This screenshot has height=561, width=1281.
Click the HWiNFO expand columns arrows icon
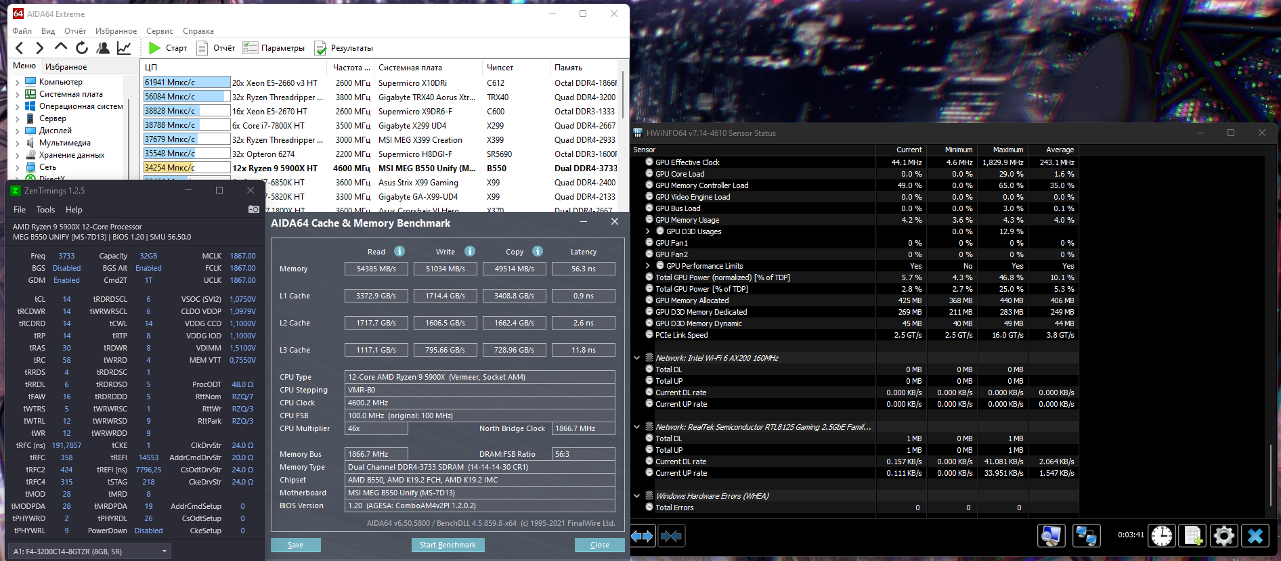[643, 537]
